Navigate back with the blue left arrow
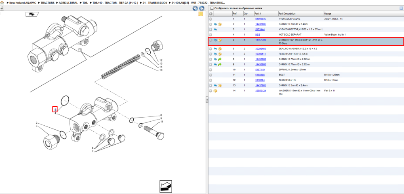Image resolution: width=404 pixels, height=194 pixels. tap(196, 8)
